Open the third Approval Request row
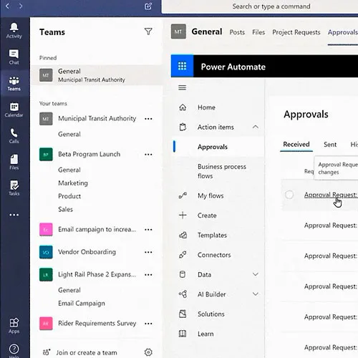The height and width of the screenshot is (358, 358). pyautogui.click(x=331, y=256)
